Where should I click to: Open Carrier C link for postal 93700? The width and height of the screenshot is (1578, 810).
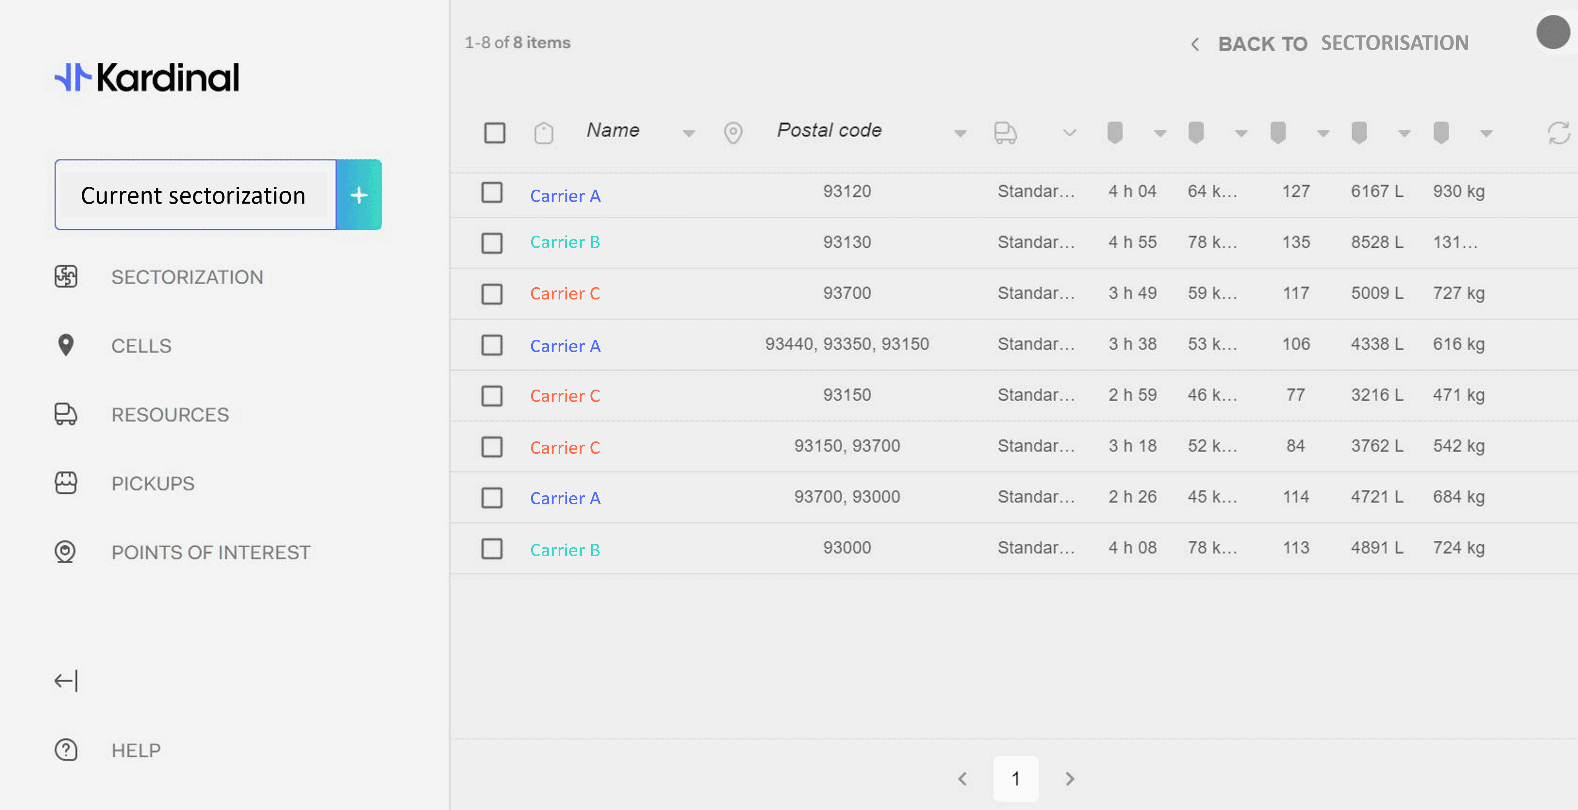coord(565,293)
